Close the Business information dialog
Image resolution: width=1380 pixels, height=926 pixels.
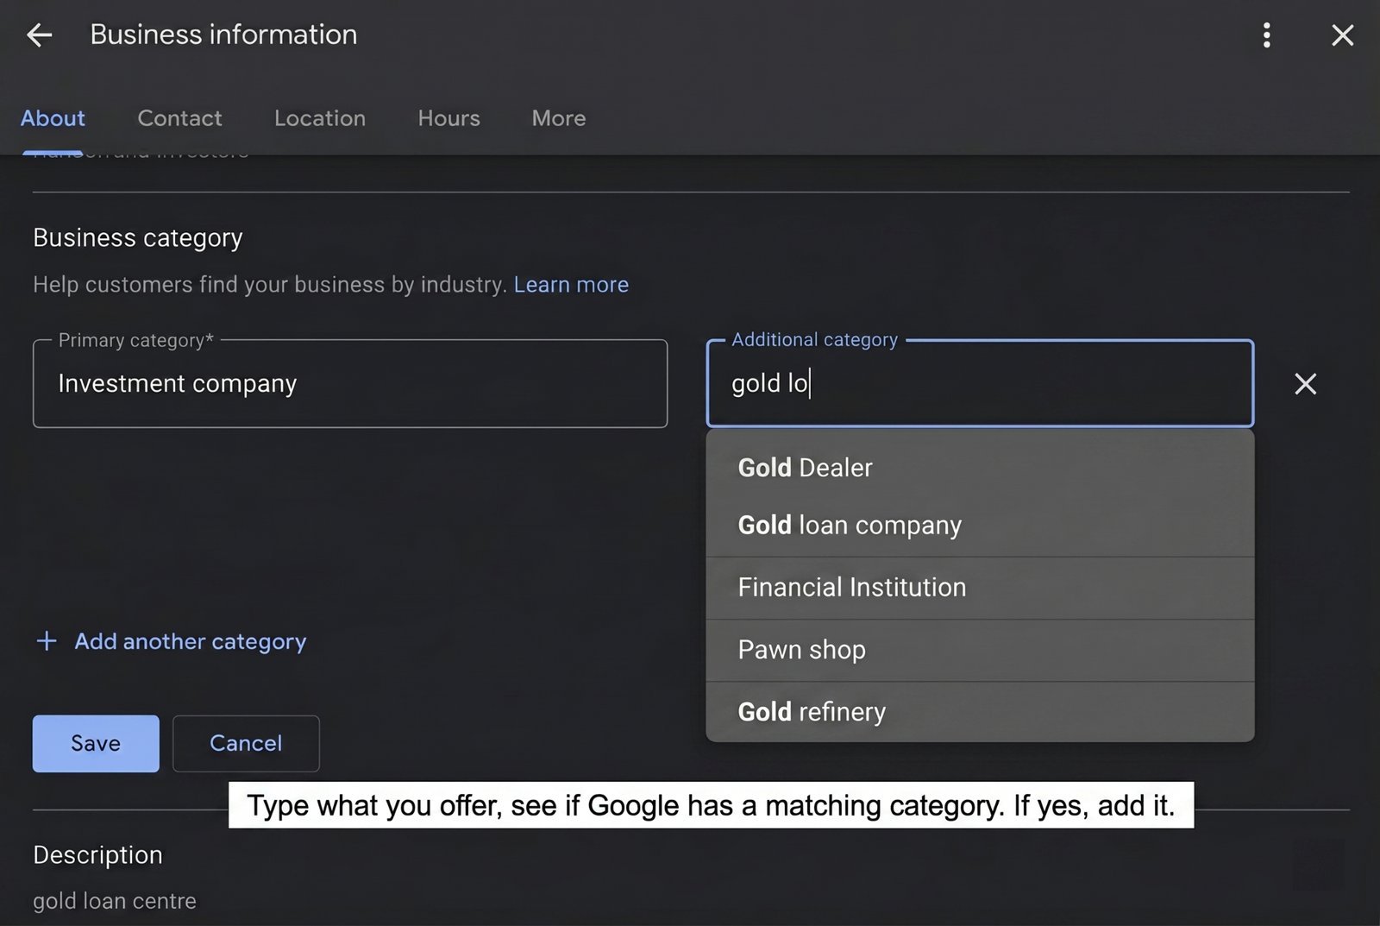[1342, 35]
